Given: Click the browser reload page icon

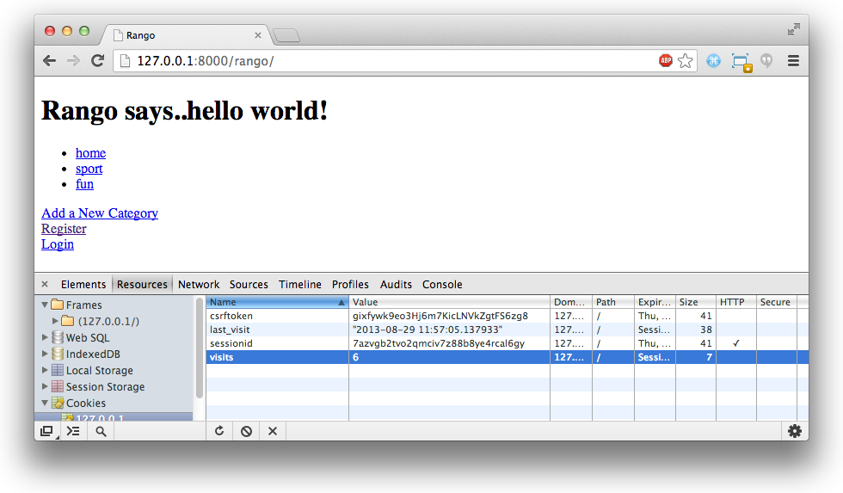Looking at the screenshot, I should 97,61.
